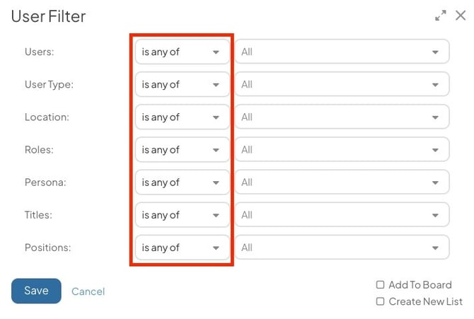The image size is (474, 319).
Task: Expand the Location condition dropdown
Action: tap(182, 117)
